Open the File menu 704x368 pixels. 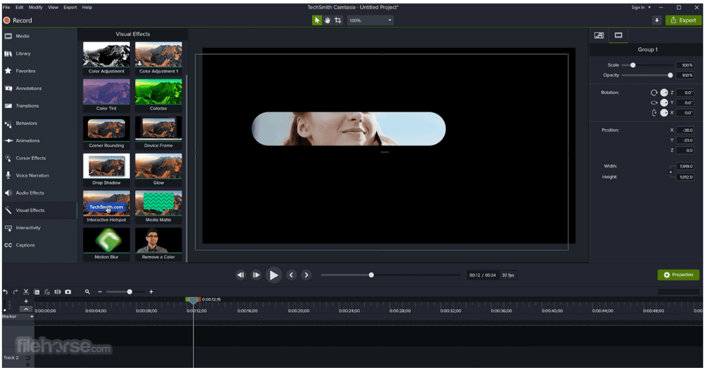coord(6,8)
